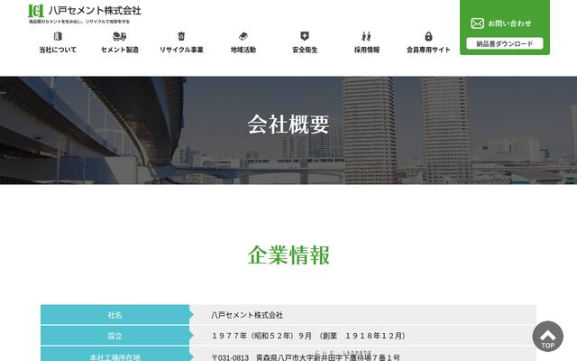Click the envelope icon beside お問い合わせ
This screenshot has width=577, height=361.
coord(477,23)
